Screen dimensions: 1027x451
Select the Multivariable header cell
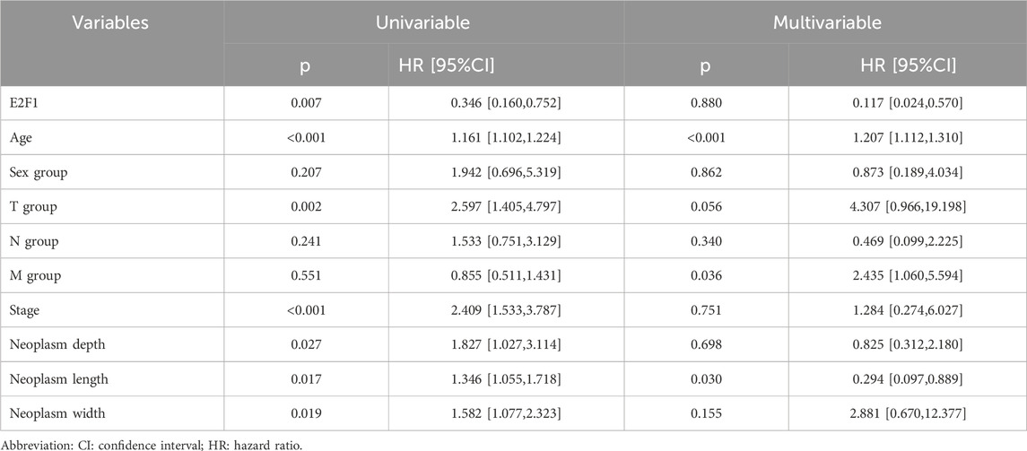824,23
